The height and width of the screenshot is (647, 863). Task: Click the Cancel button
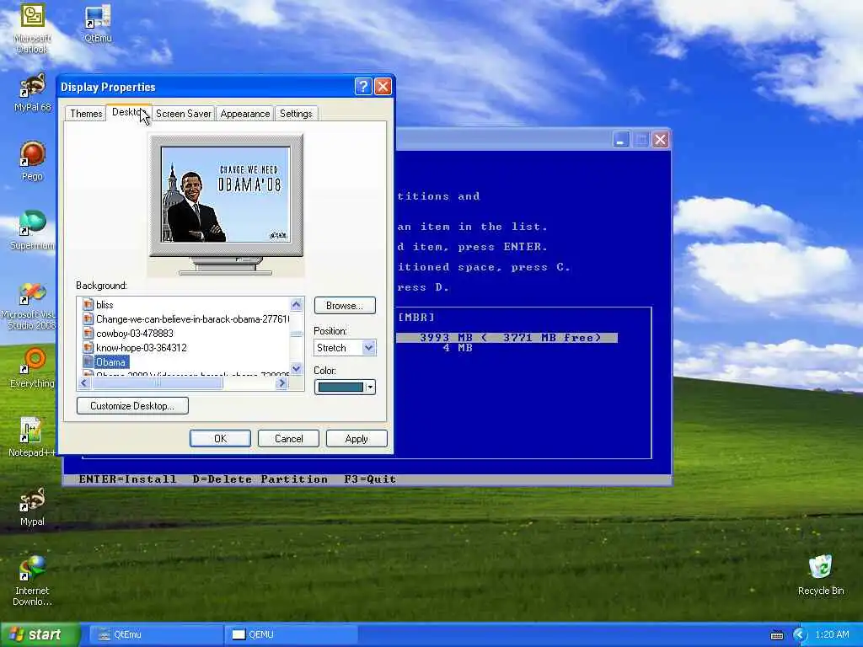tap(288, 438)
